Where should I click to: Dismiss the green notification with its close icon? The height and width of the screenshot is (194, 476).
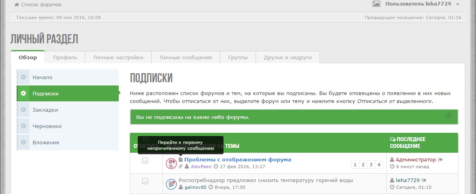(449, 116)
